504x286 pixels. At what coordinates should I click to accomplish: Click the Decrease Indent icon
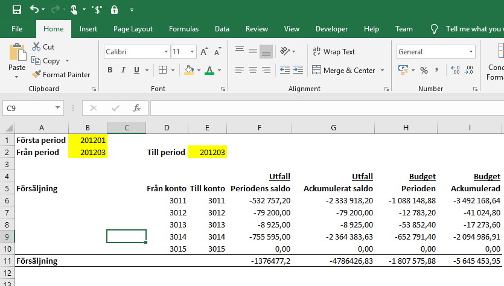(x=285, y=70)
